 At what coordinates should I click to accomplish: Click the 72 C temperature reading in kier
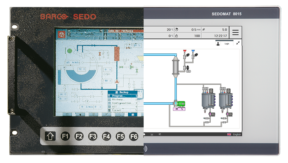(x=82, y=69)
